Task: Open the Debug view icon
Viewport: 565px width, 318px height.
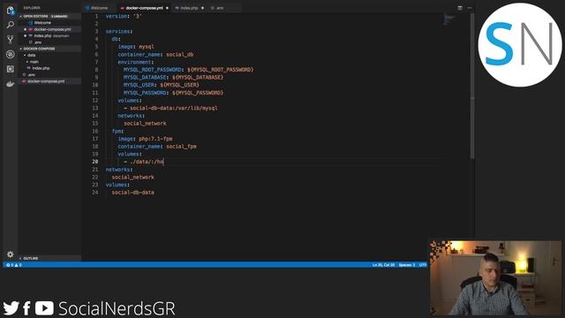Action: 10,54
